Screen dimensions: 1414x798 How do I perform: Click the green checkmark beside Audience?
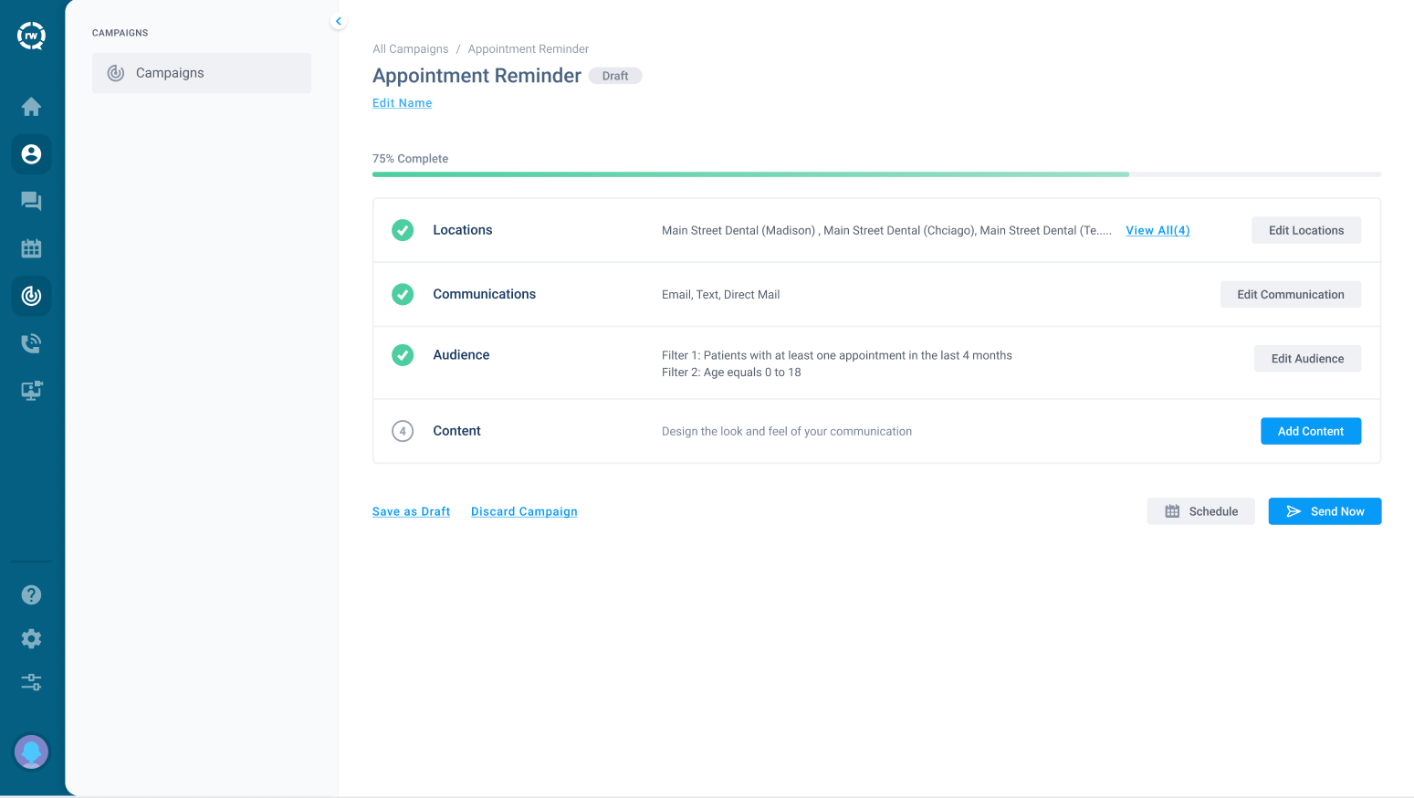coord(403,355)
